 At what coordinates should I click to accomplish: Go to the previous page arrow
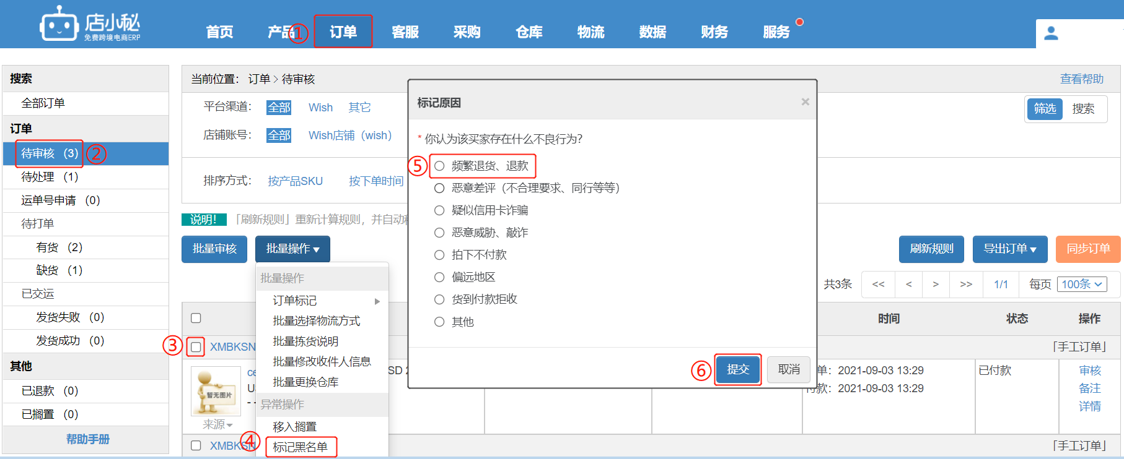(908, 285)
